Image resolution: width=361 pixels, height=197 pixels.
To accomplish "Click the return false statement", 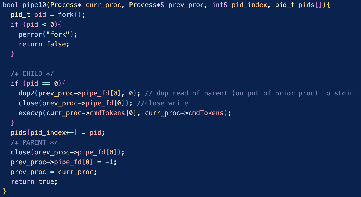I will 44,44.
